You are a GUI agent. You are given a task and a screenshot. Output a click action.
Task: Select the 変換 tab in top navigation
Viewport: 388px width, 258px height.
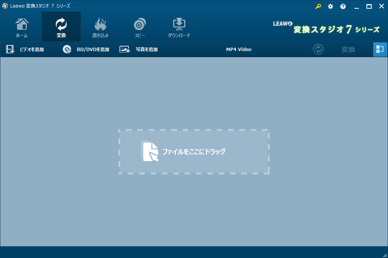click(61, 28)
